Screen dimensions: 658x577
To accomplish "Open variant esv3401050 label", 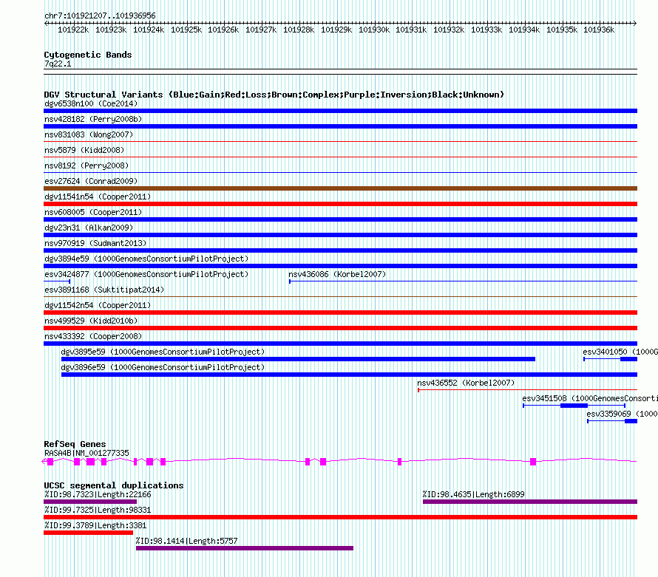I will (x=620, y=352).
